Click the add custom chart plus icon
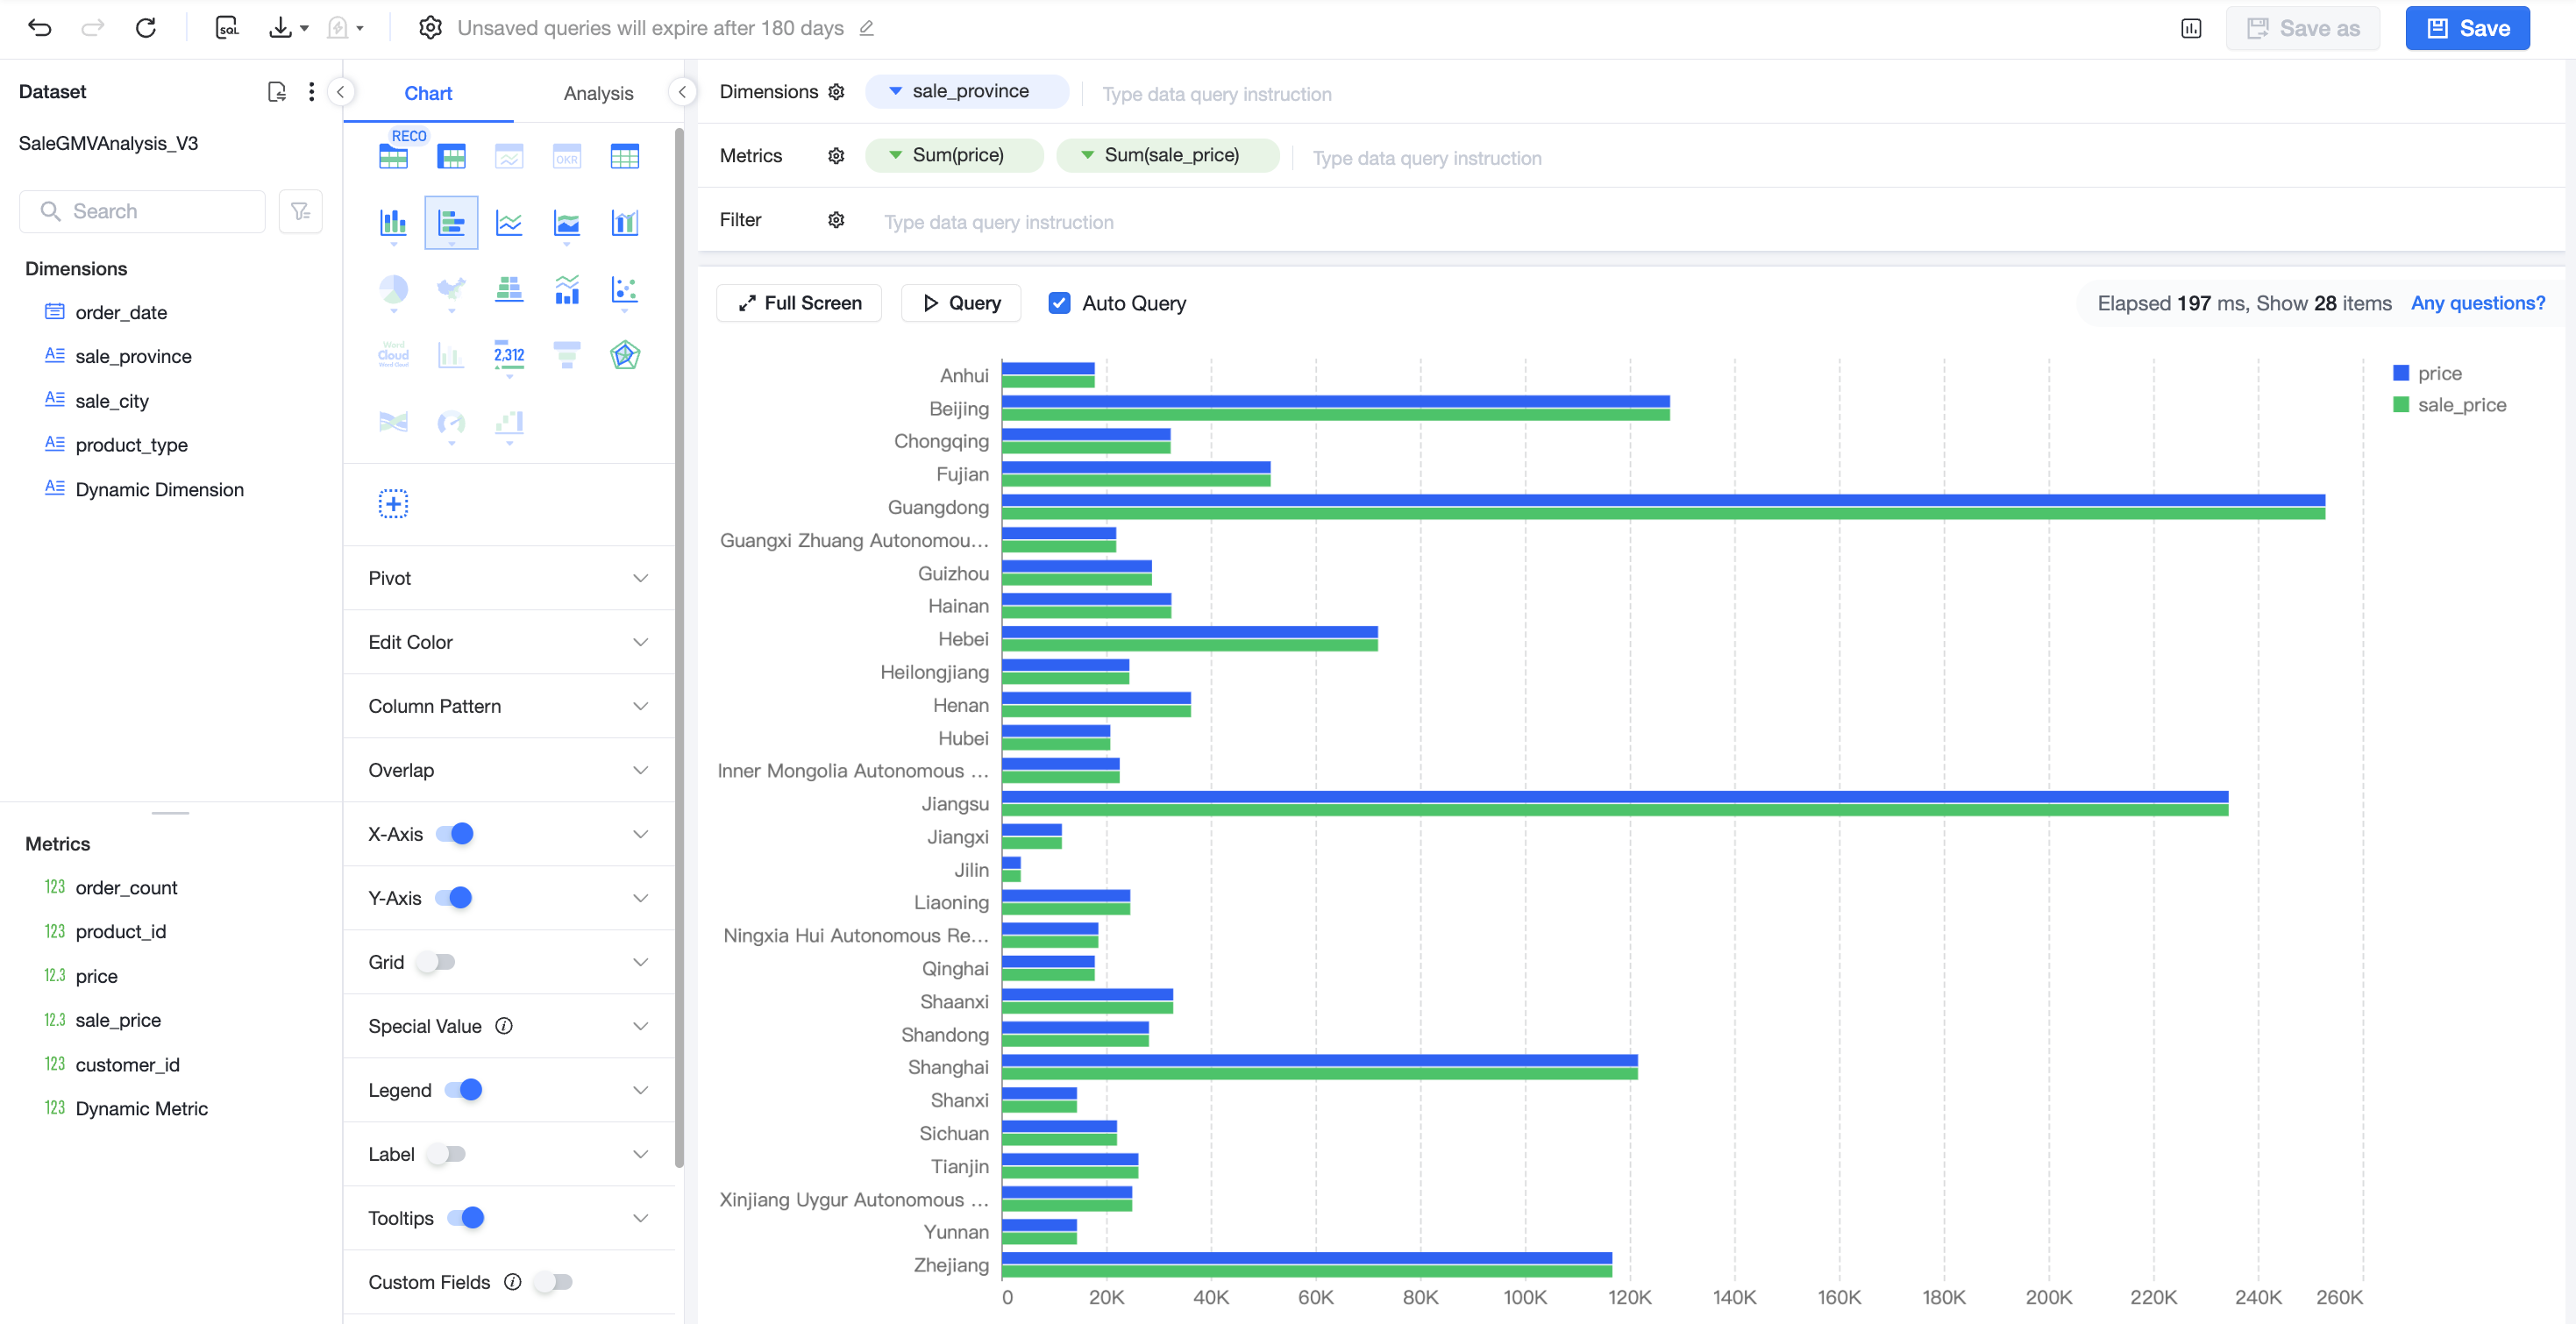This screenshot has width=2576, height=1324. (x=393, y=504)
